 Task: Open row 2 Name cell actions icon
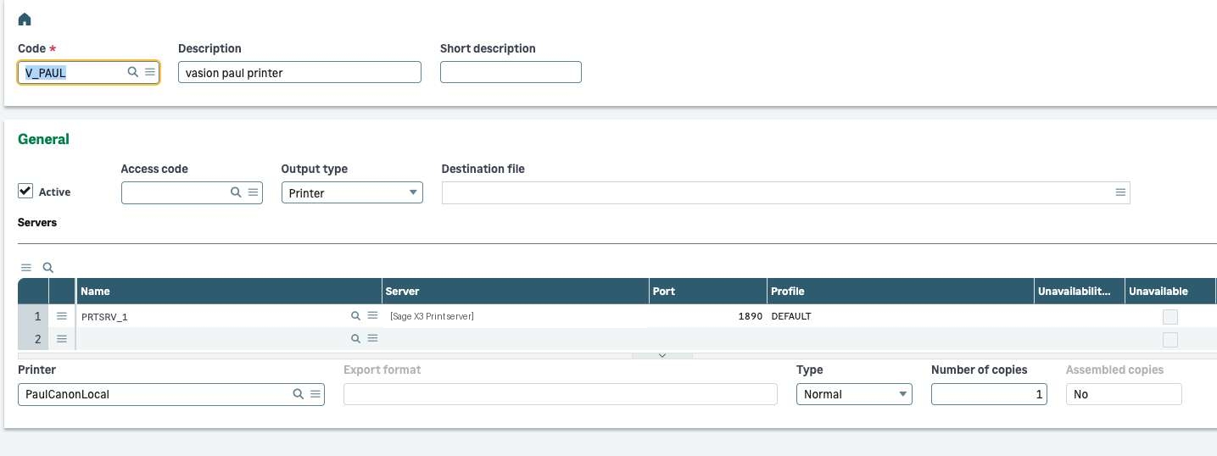(372, 339)
